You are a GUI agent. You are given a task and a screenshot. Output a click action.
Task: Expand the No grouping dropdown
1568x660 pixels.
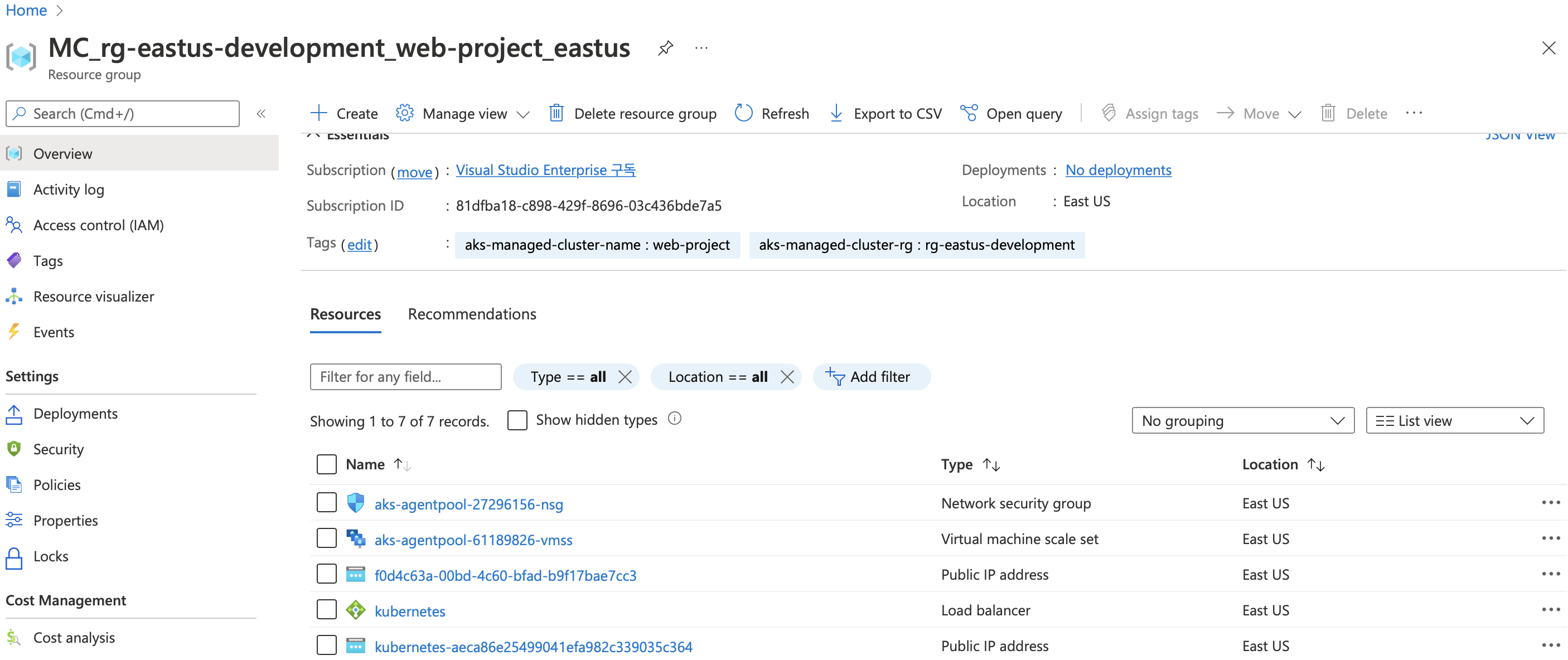pos(1242,420)
